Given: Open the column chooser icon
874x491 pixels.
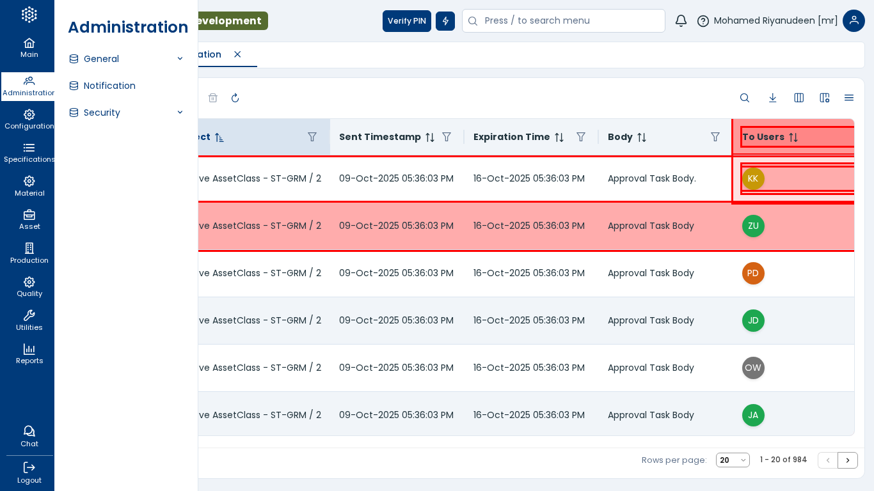Looking at the screenshot, I should 799,98.
